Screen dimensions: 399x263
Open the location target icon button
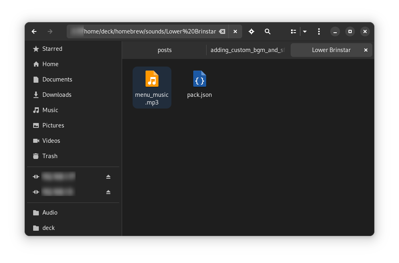pos(251,31)
